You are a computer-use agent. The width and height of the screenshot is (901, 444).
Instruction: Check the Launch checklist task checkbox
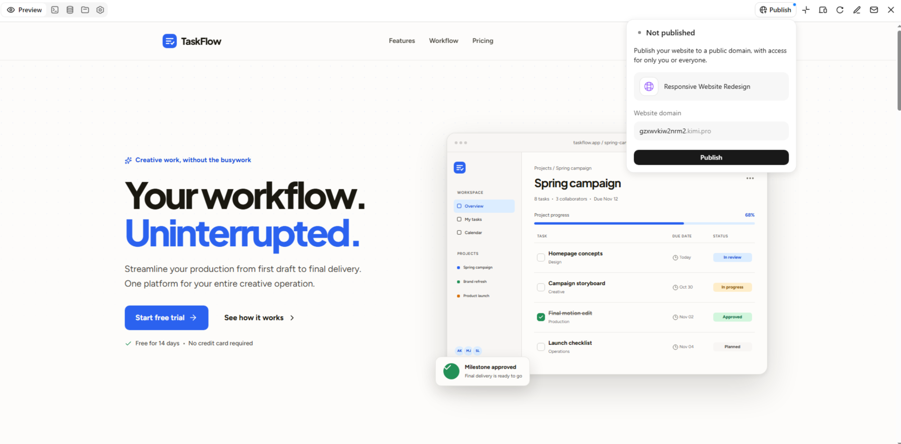(541, 347)
